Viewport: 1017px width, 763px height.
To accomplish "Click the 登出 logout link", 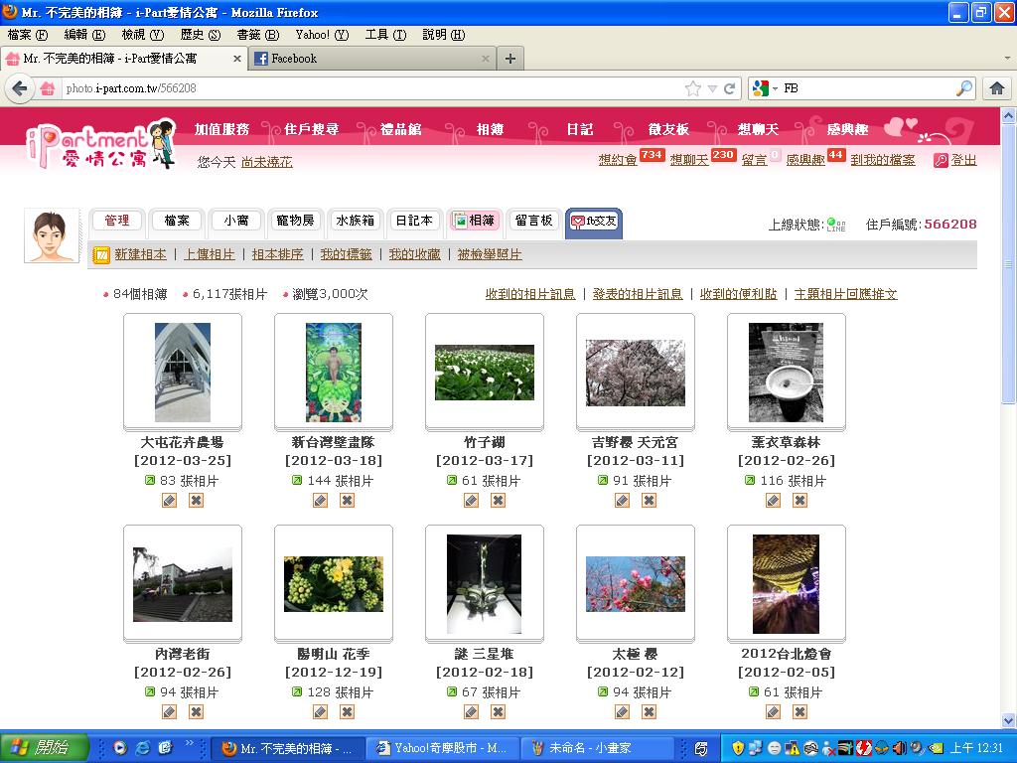I will coord(963,160).
